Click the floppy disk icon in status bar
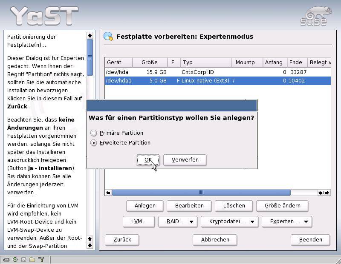The image size is (341, 264). coord(23,260)
